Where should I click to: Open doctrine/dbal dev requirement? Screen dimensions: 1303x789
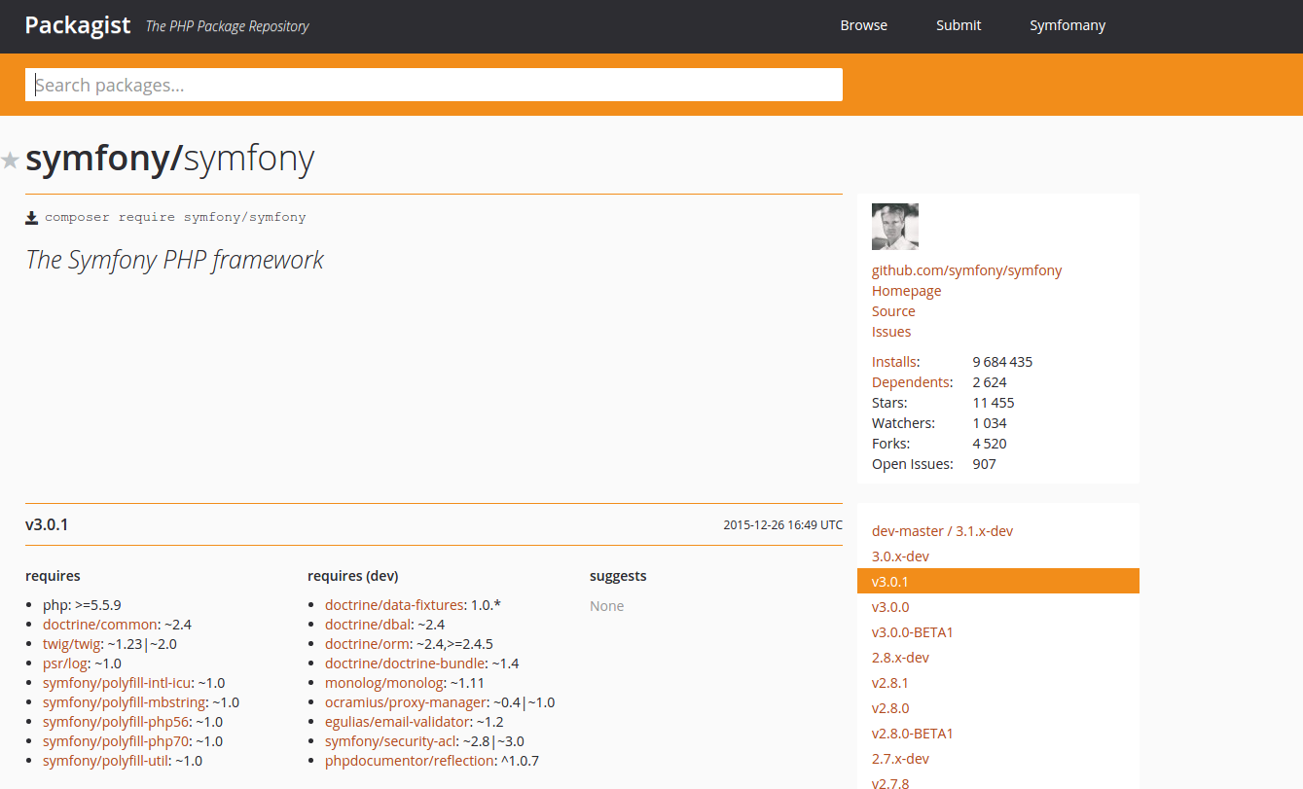(x=369, y=625)
